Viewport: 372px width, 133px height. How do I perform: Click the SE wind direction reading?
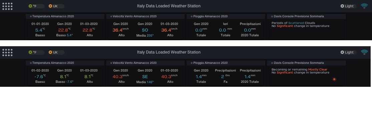tap(145, 76)
